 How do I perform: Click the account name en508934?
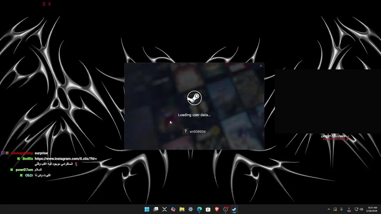pyautogui.click(x=198, y=132)
